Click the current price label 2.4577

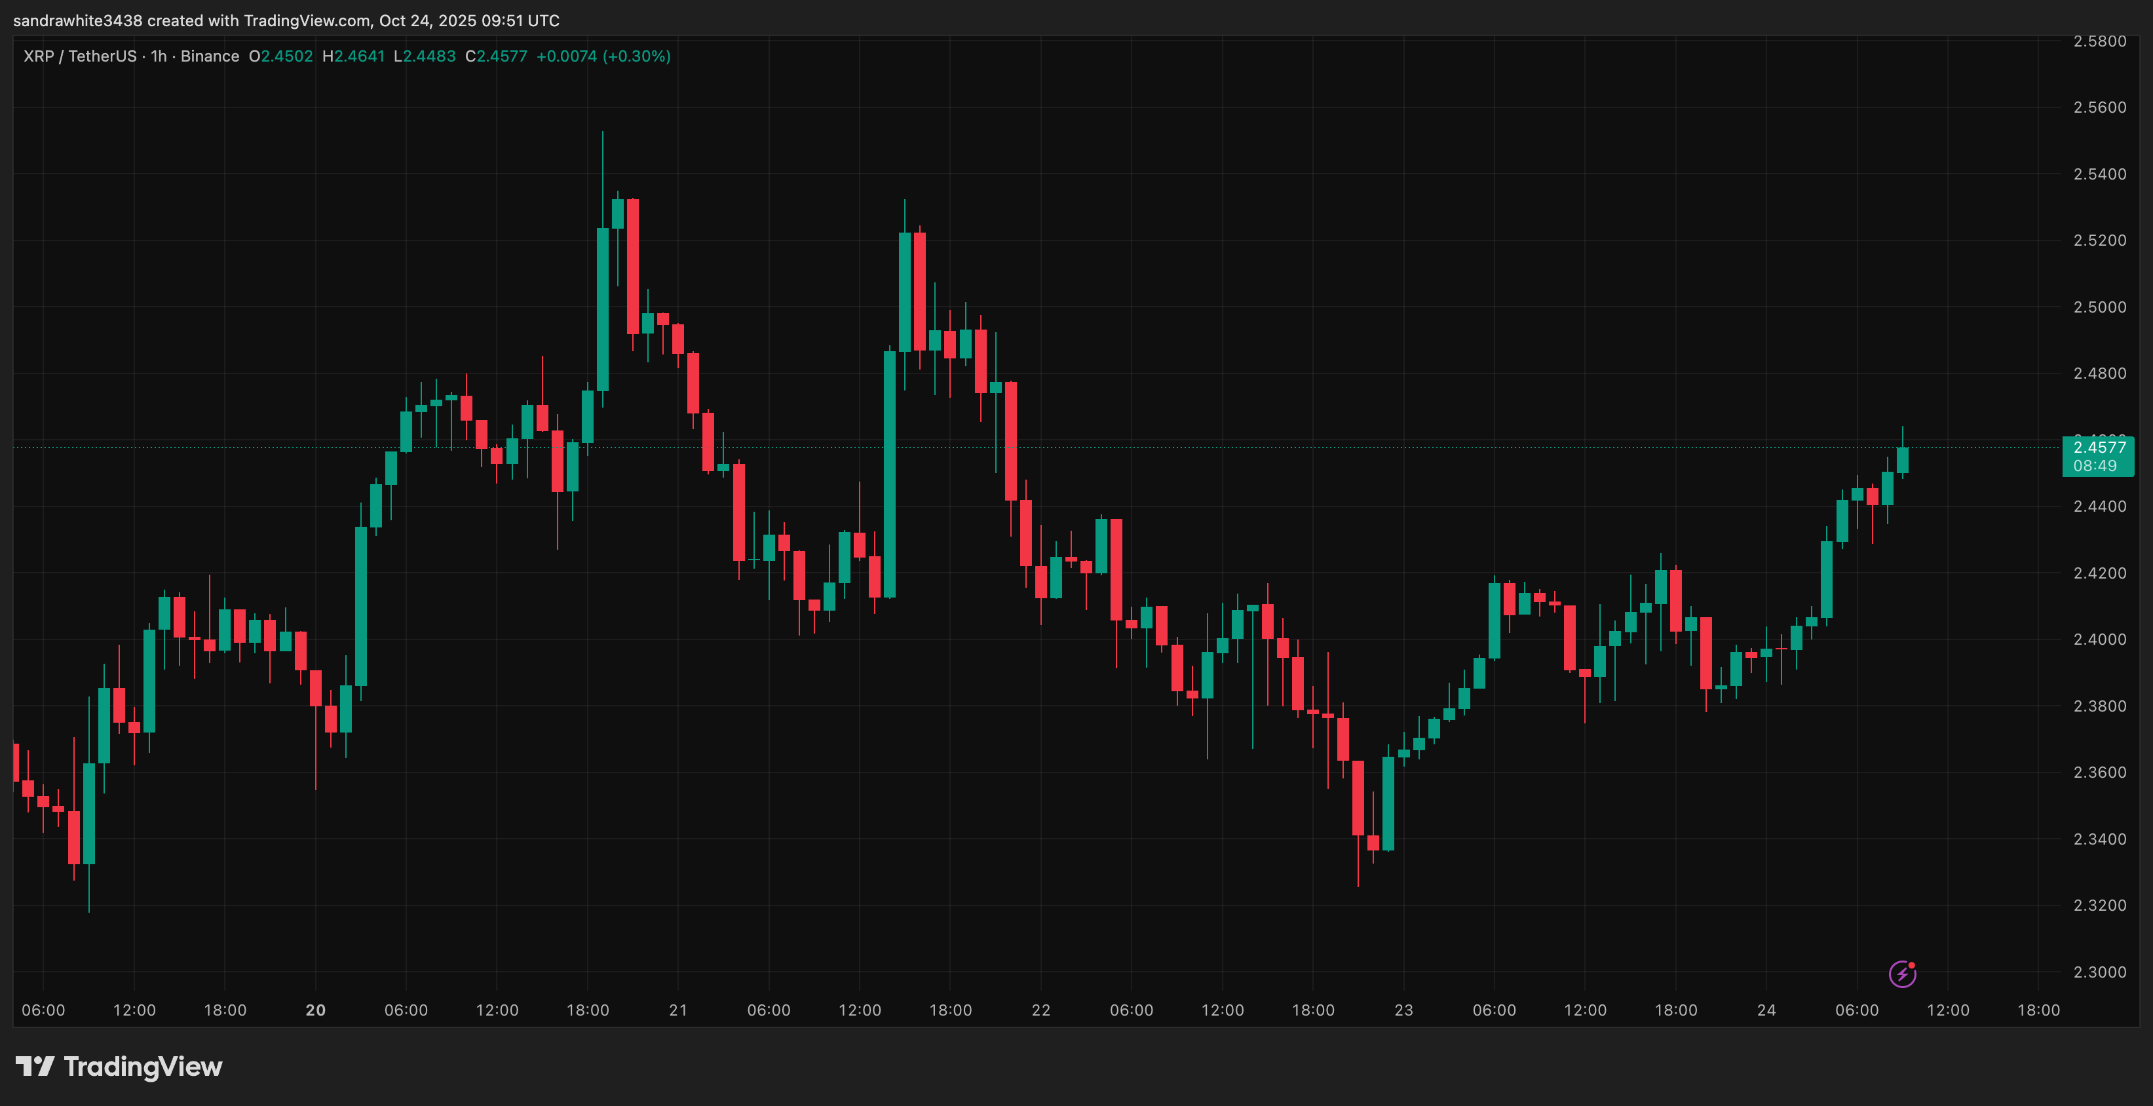pos(2099,448)
